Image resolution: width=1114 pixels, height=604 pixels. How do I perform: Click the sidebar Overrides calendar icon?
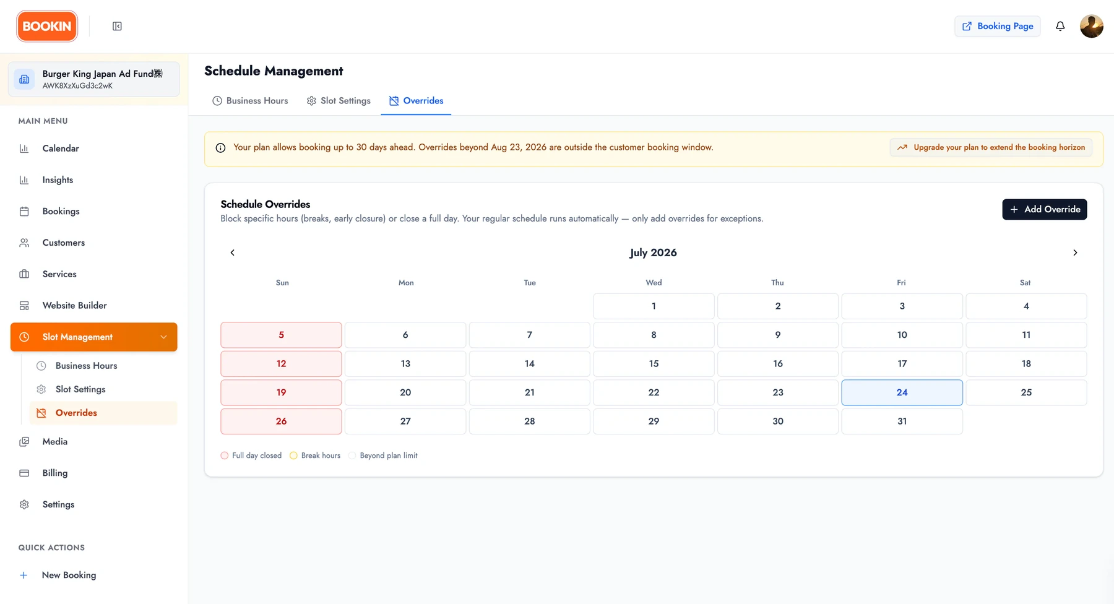(x=41, y=413)
